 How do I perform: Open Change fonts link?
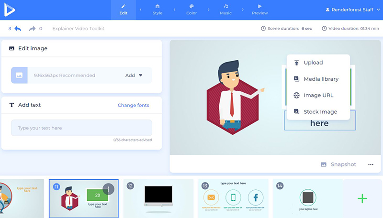(134, 105)
